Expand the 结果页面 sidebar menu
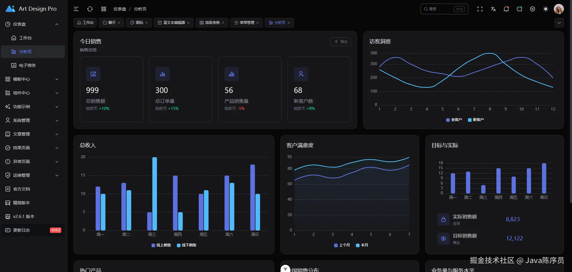This screenshot has height=272, width=572. pyautogui.click(x=33, y=148)
